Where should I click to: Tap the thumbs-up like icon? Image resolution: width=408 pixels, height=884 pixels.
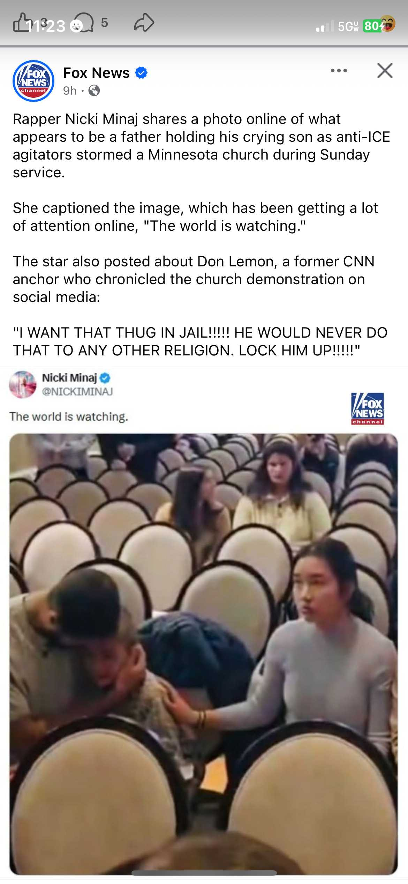coord(22,23)
